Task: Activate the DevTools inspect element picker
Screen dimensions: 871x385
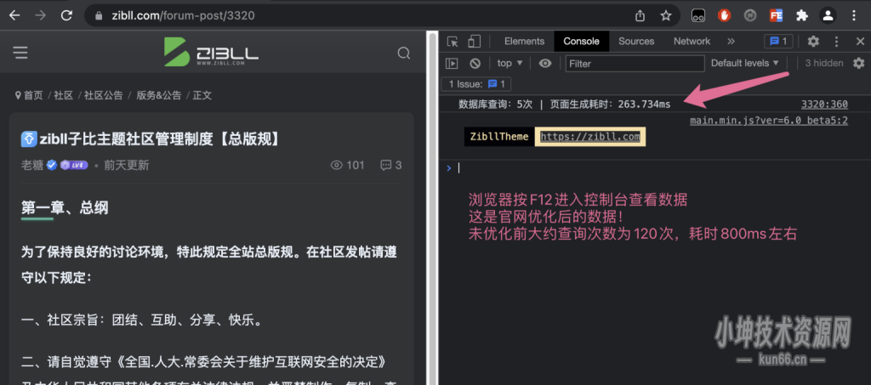Action: tap(453, 42)
